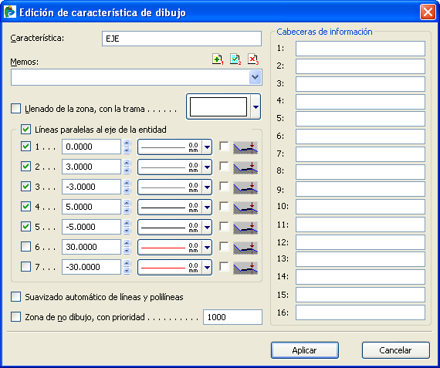440x368 pixels.
Task: Click the offset field showing -30.0000
Action: 92,267
